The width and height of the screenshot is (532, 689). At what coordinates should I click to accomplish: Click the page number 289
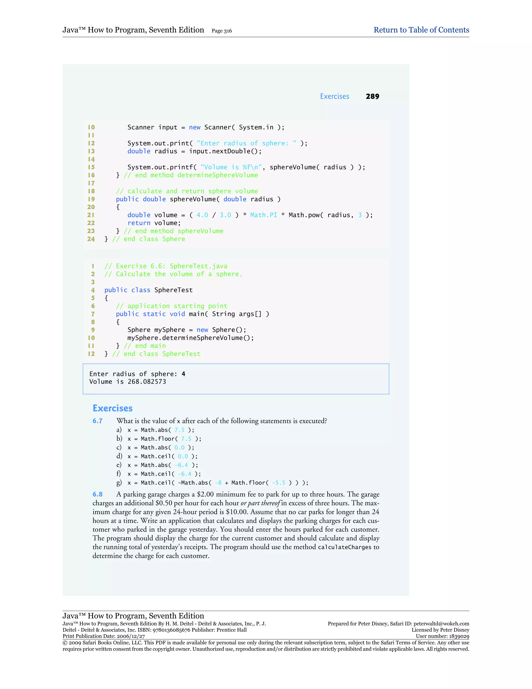(372, 96)
